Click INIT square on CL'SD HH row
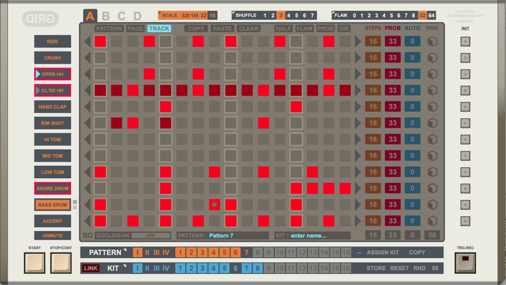This screenshot has height=285, width=506. (465, 90)
